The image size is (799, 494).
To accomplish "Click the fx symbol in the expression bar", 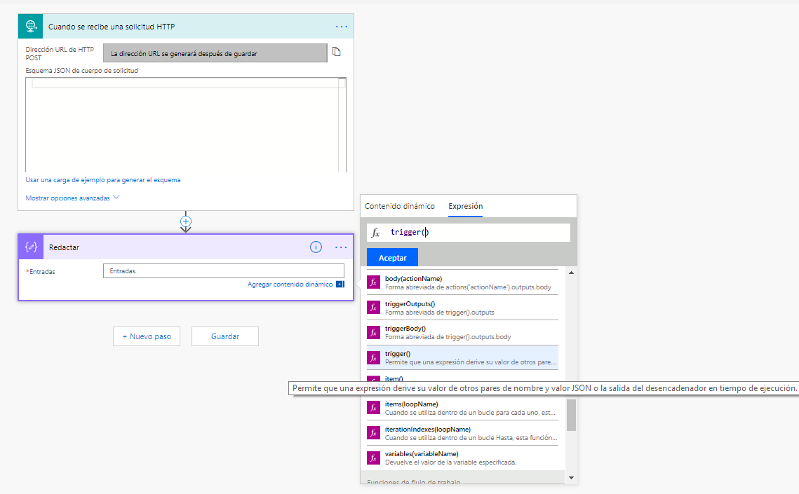I will (375, 232).
